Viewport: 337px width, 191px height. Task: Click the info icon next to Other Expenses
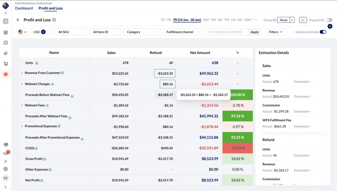click(50, 170)
